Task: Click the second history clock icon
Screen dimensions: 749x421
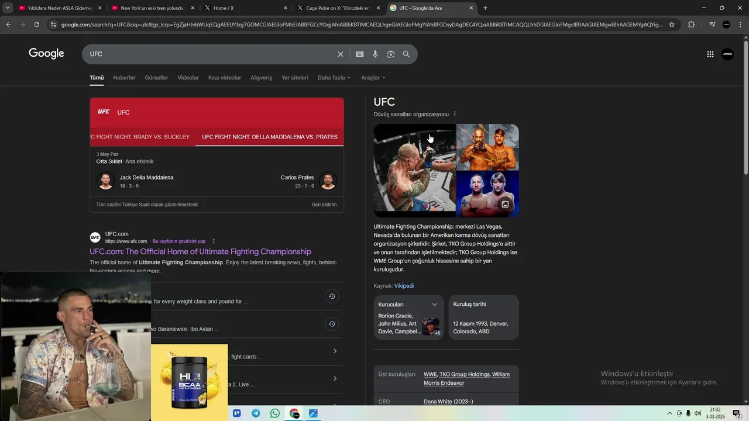Action: tap(332, 324)
